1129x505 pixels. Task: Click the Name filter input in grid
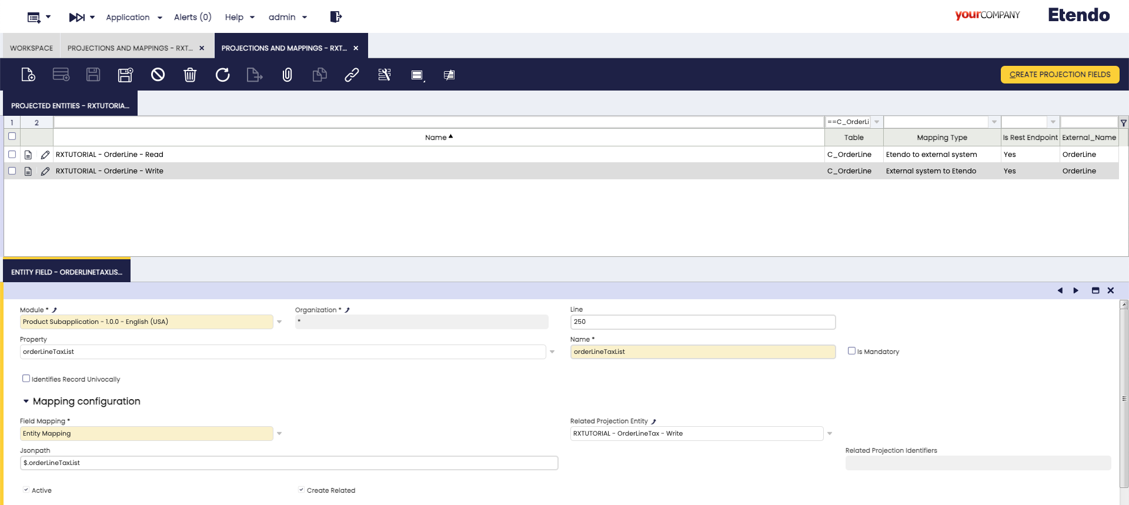tap(439, 122)
